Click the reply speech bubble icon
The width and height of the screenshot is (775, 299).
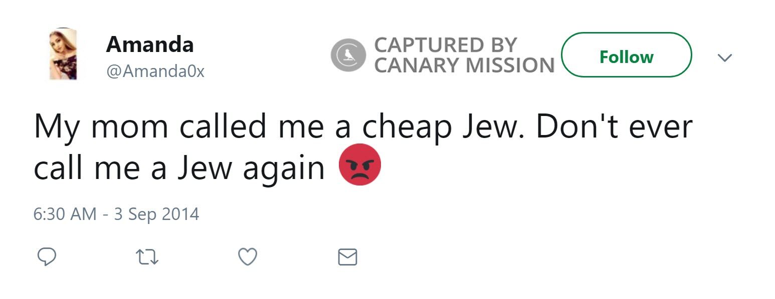(x=47, y=257)
